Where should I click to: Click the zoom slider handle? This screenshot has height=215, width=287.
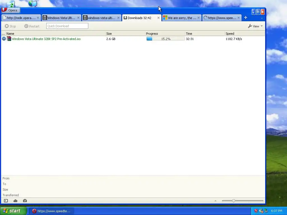point(233,201)
